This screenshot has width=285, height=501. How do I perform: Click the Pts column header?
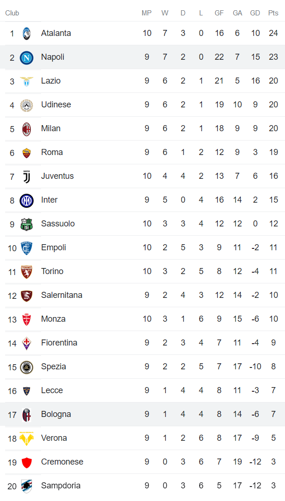point(273,13)
